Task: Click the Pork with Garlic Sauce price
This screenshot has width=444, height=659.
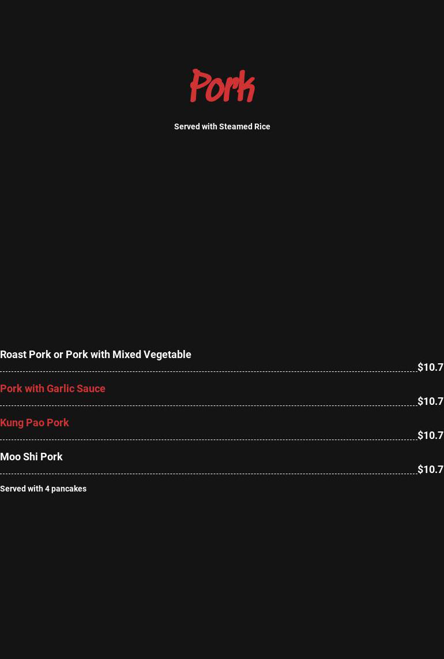Action: click(x=430, y=401)
